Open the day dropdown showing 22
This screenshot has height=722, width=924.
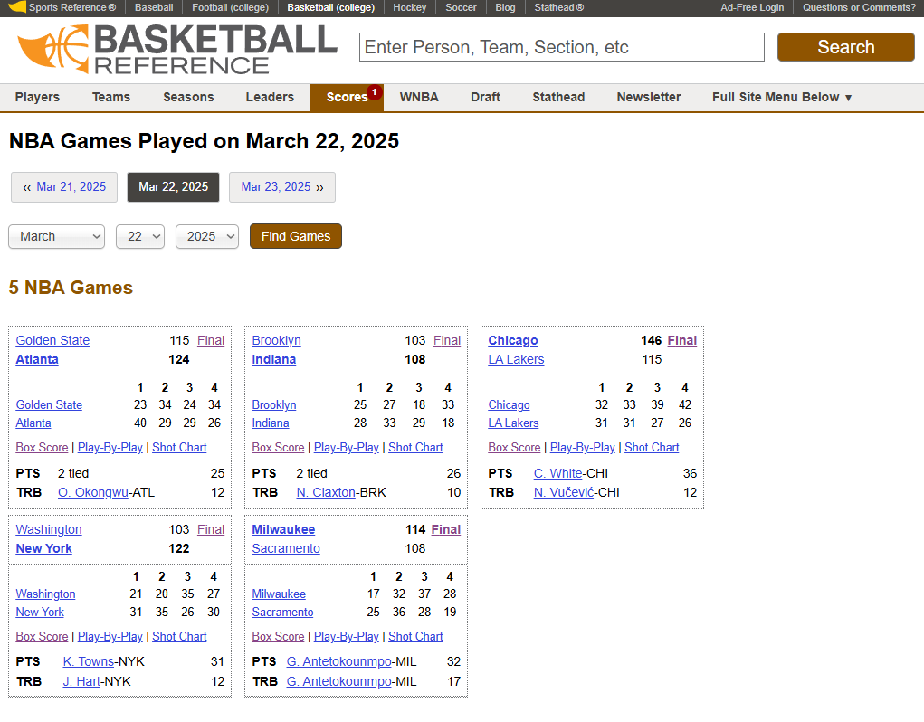click(139, 236)
